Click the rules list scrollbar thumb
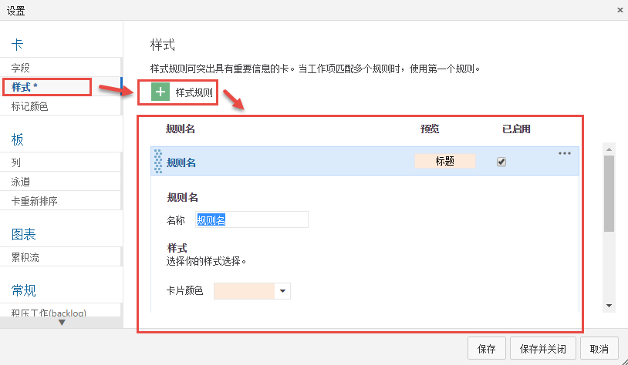Image resolution: width=628 pixels, height=365 pixels. [609, 193]
